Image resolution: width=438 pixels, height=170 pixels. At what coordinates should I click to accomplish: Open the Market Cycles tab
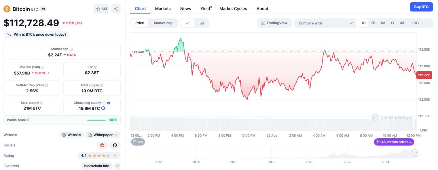[233, 9]
